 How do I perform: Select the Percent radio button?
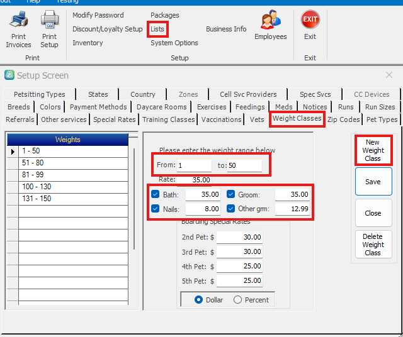pyautogui.click(x=237, y=300)
